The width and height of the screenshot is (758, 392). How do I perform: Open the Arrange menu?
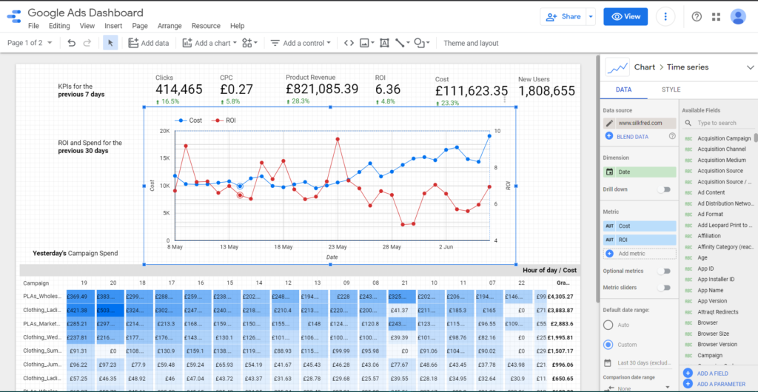coord(170,26)
